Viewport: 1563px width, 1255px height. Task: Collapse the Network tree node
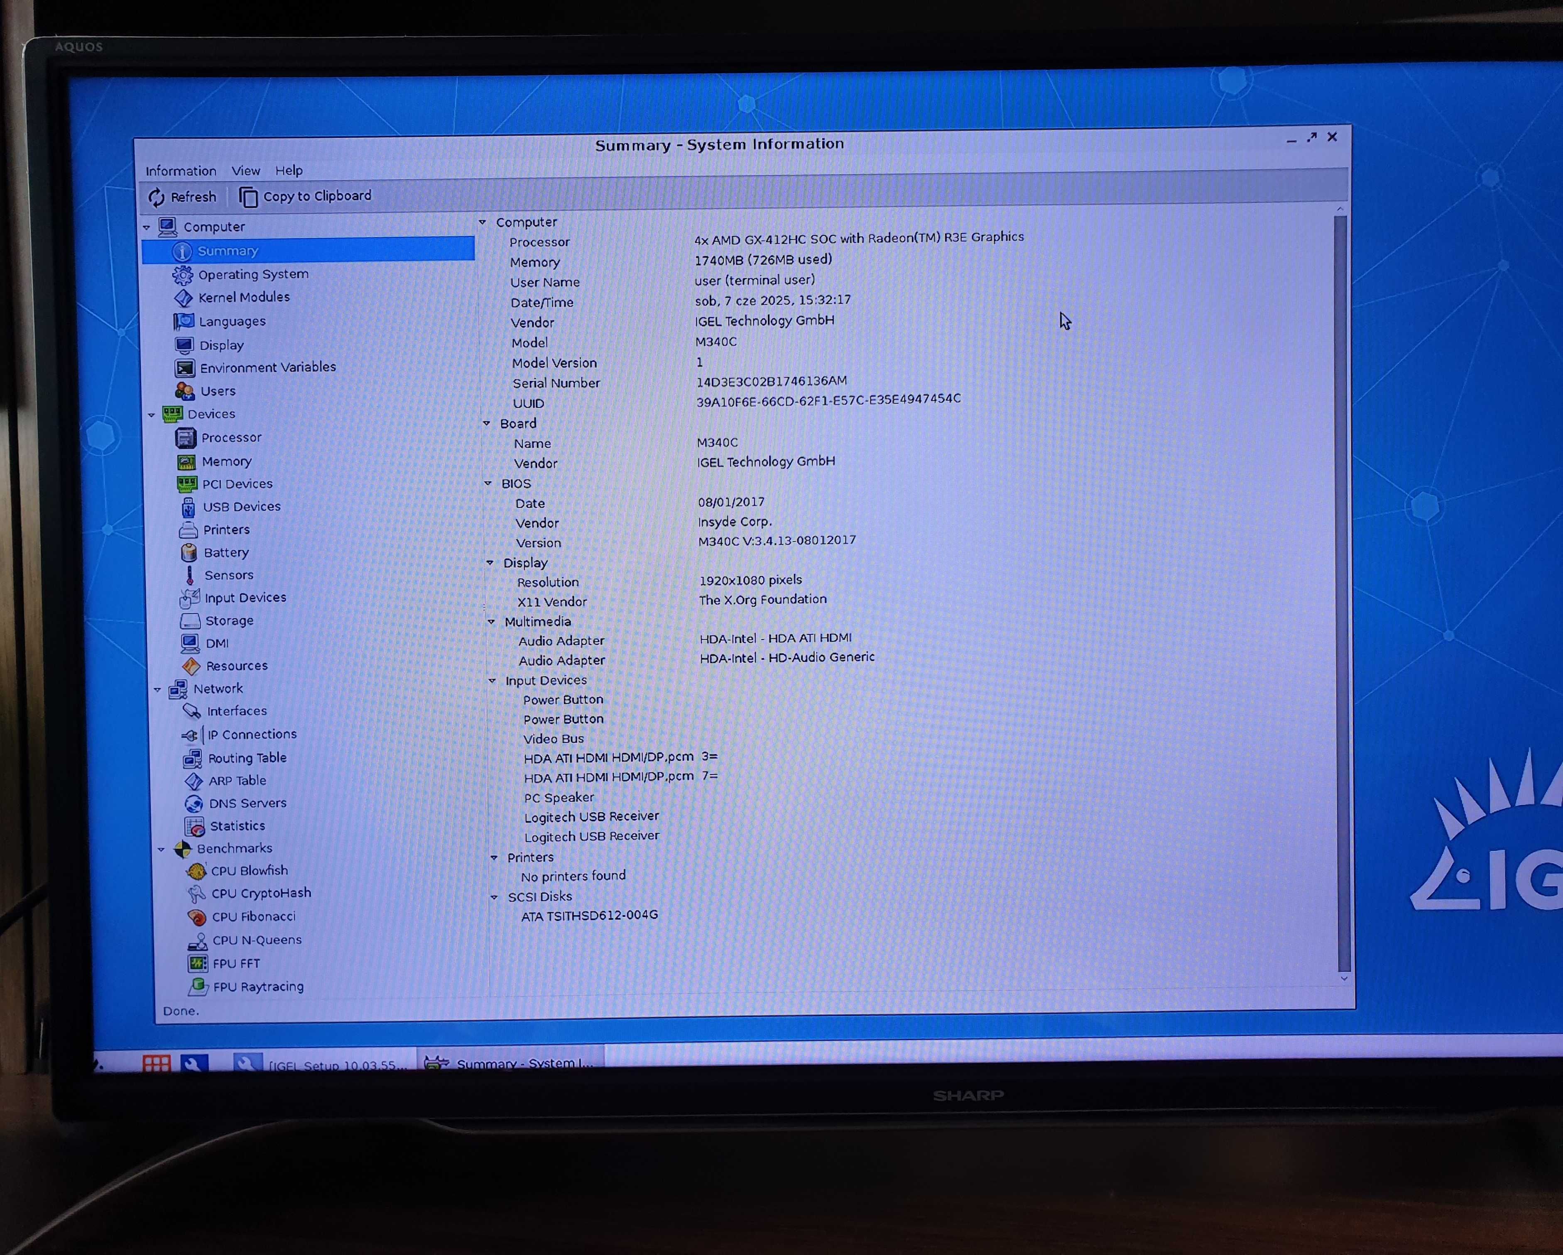click(x=157, y=690)
